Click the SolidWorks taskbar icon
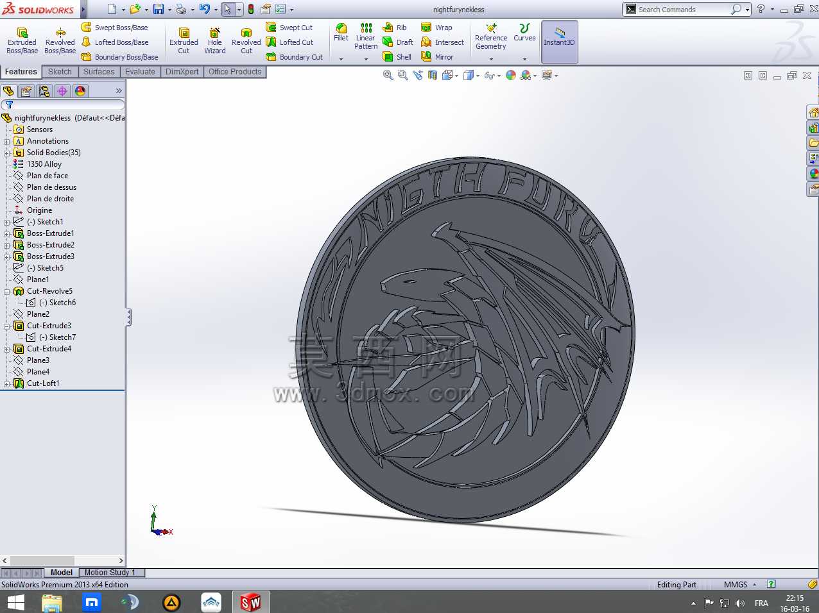This screenshot has width=819, height=613. pos(250,602)
